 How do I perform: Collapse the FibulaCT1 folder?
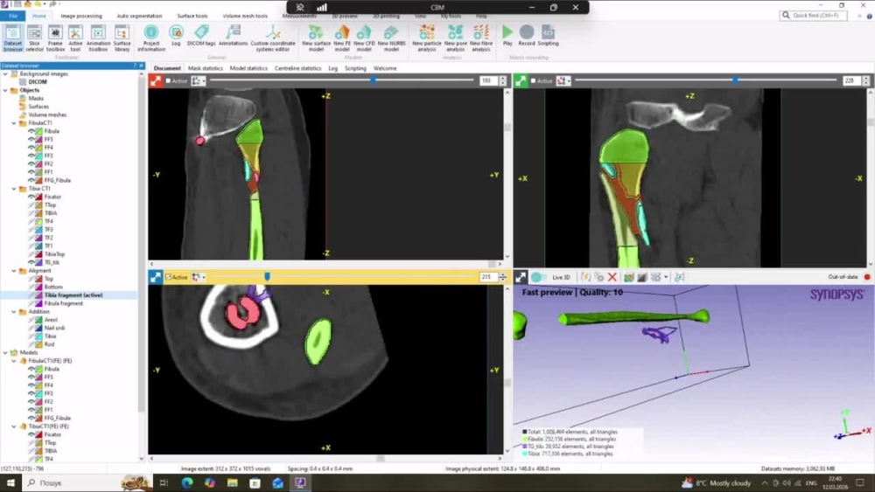pos(15,123)
